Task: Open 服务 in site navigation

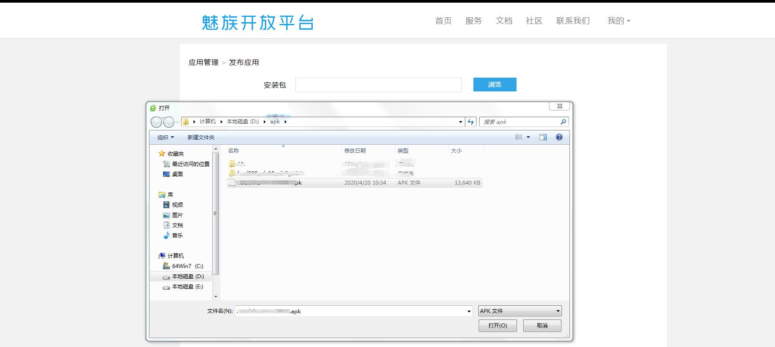Action: (x=473, y=21)
